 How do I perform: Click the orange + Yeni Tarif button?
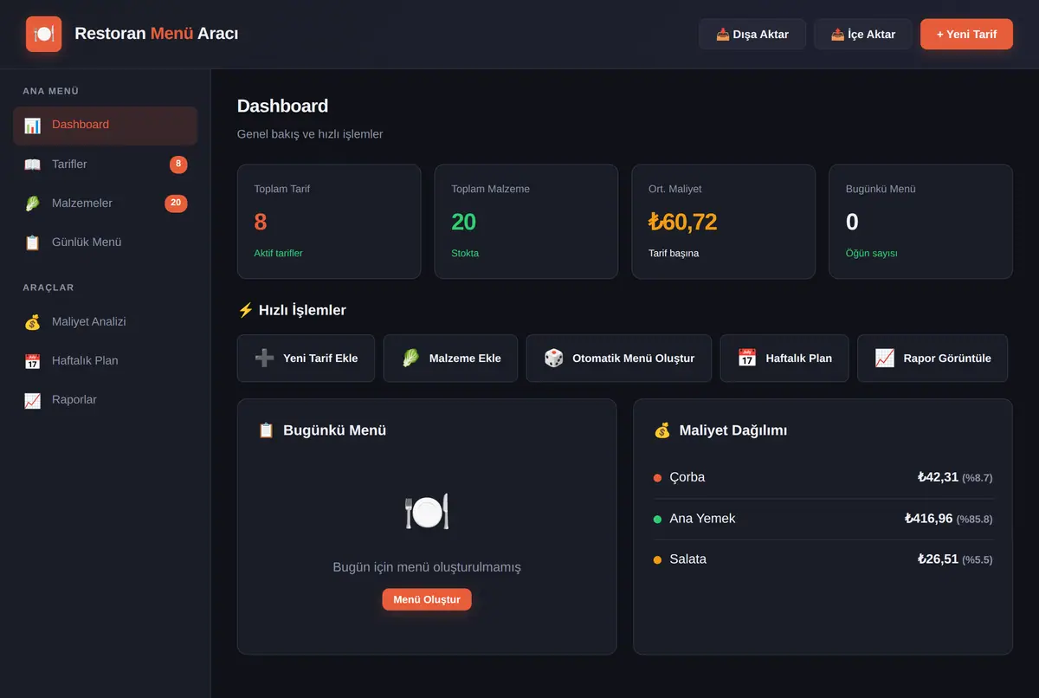(966, 35)
